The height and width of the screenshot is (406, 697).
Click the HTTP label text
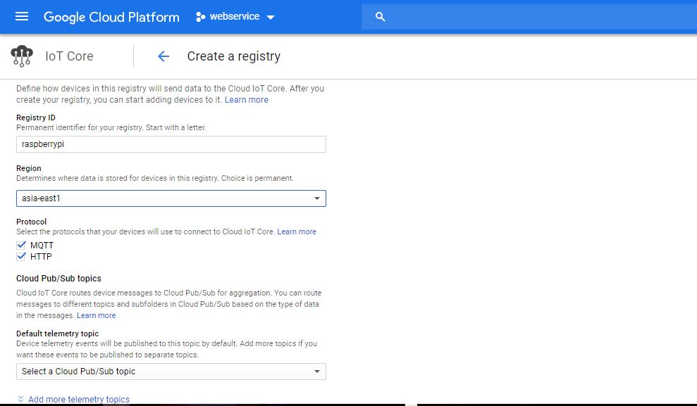click(x=41, y=256)
